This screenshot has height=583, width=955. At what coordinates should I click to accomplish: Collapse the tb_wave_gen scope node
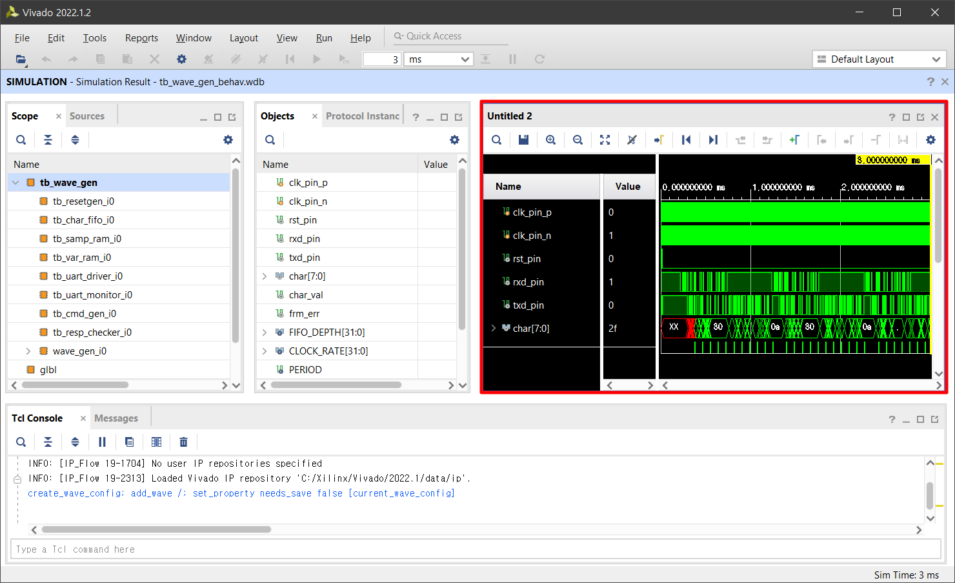pyautogui.click(x=15, y=183)
